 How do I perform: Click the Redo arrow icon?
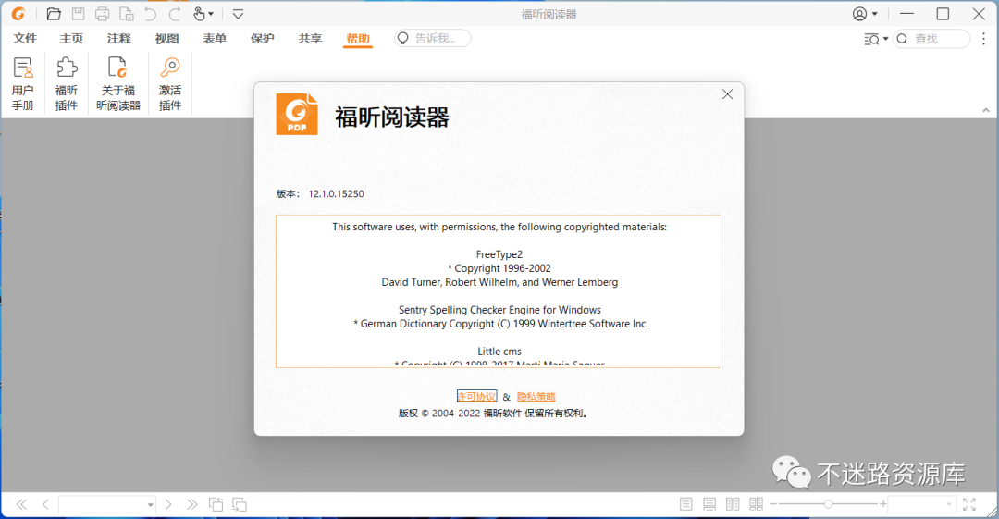(x=174, y=13)
